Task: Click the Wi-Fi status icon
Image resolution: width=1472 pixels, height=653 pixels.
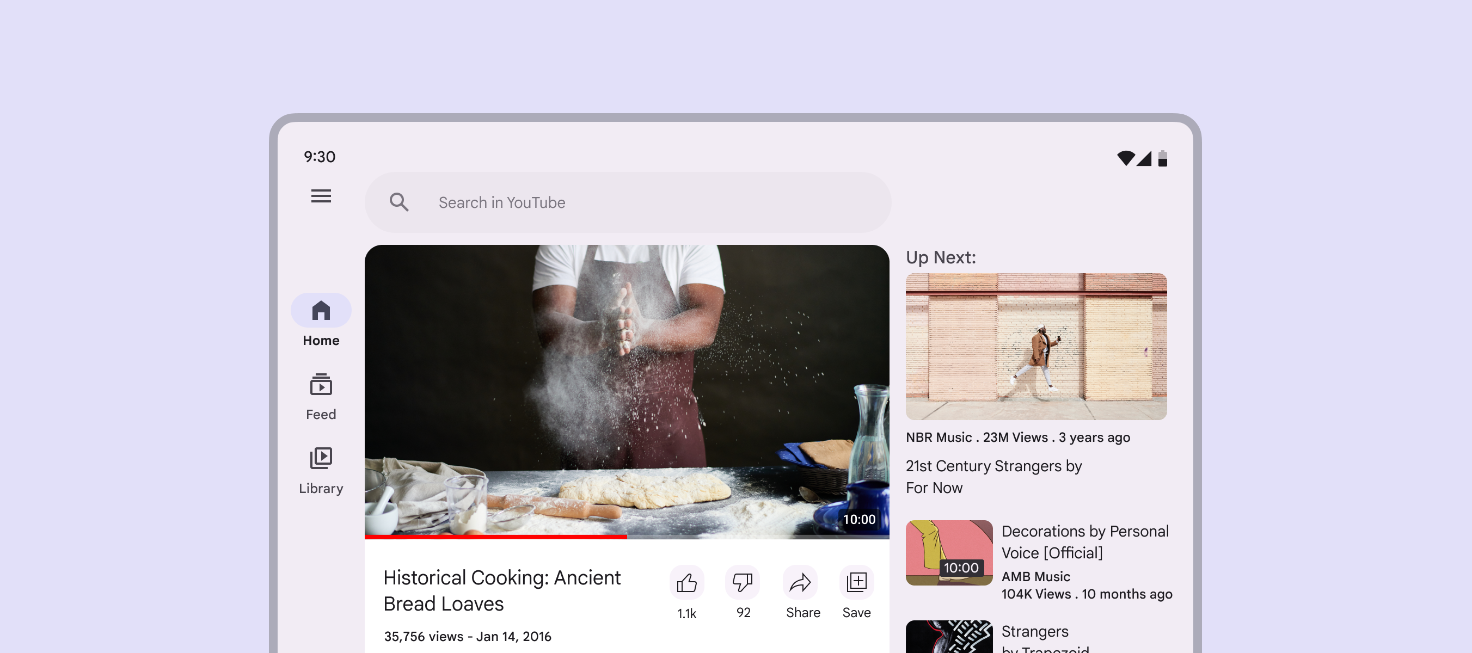Action: click(1125, 158)
